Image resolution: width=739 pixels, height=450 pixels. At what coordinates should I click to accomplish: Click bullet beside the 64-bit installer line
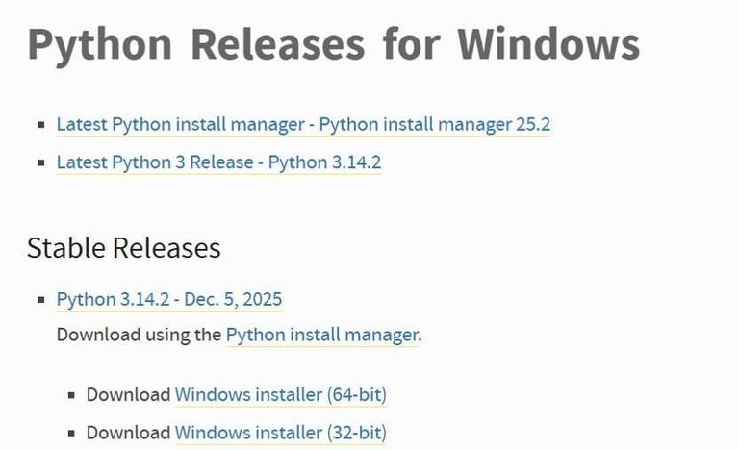point(70,395)
